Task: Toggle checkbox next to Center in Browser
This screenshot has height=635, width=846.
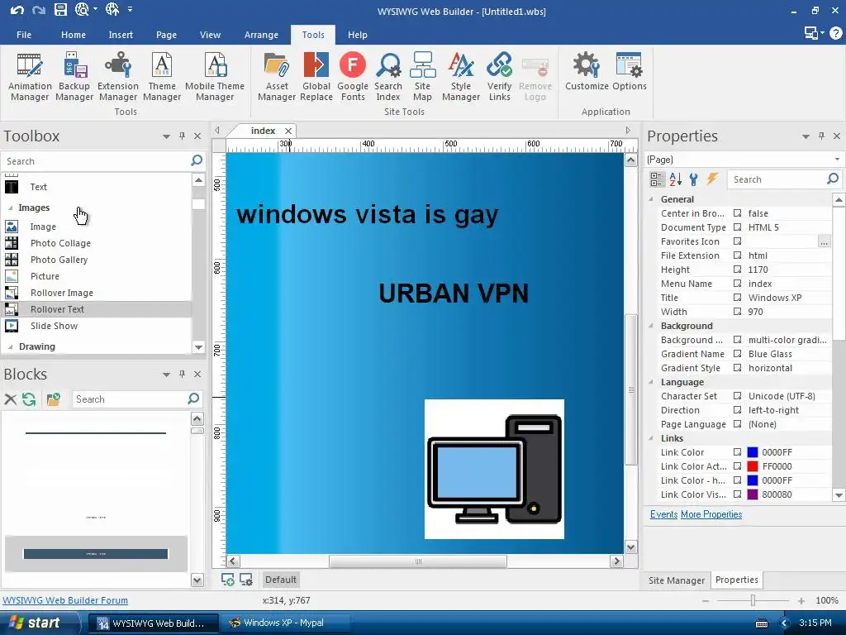Action: click(737, 213)
